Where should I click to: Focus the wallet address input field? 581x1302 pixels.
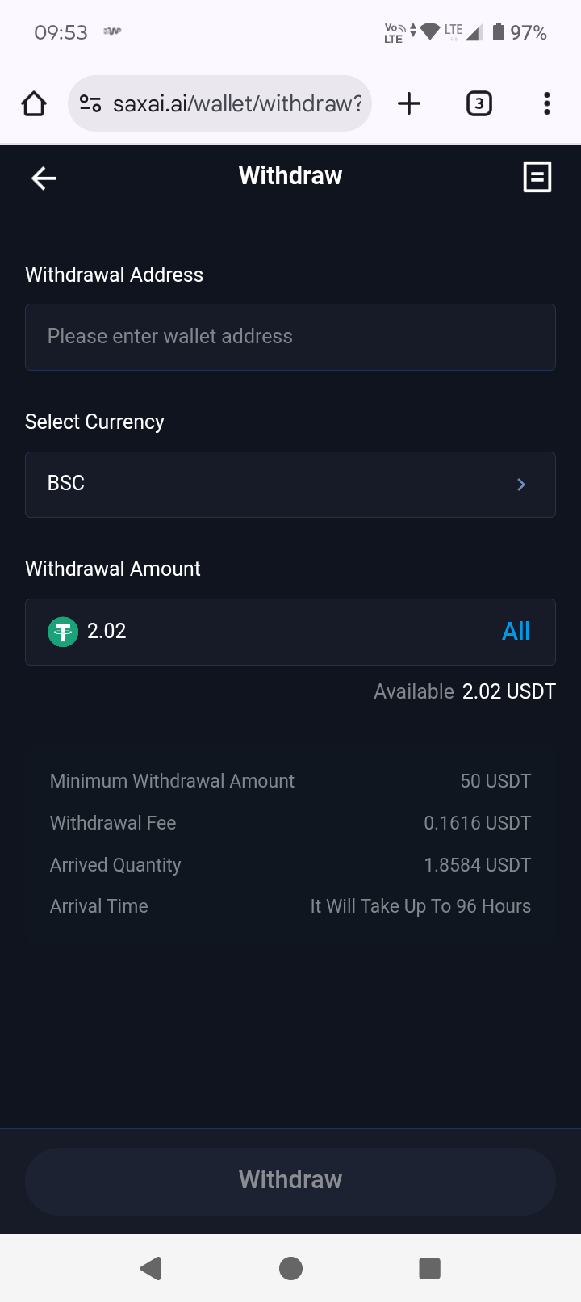tap(290, 337)
